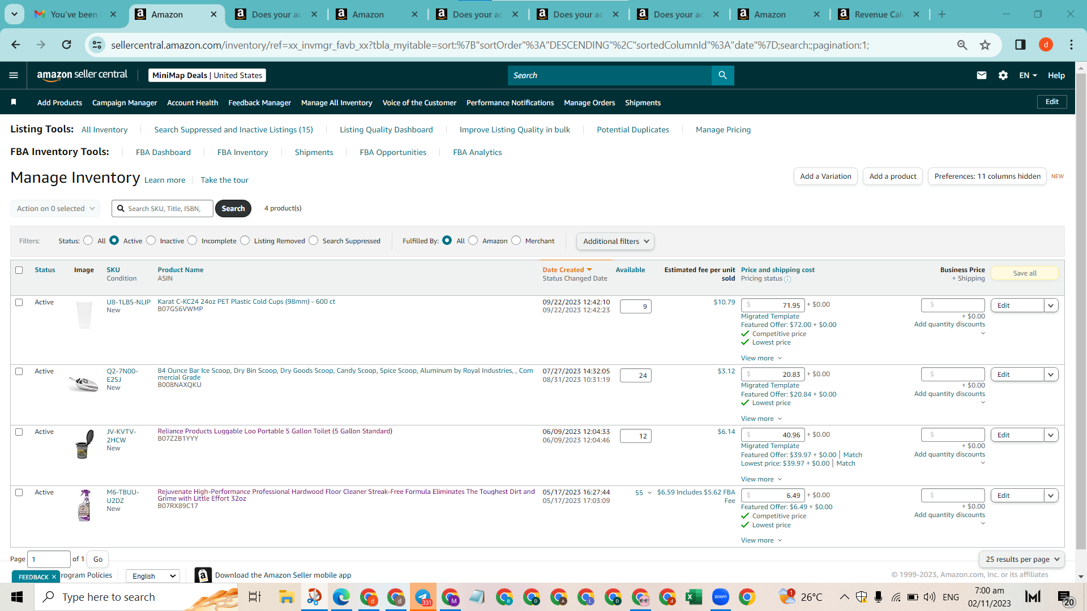Open the Windows Start menu
The height and width of the screenshot is (611, 1087).
pyautogui.click(x=17, y=597)
